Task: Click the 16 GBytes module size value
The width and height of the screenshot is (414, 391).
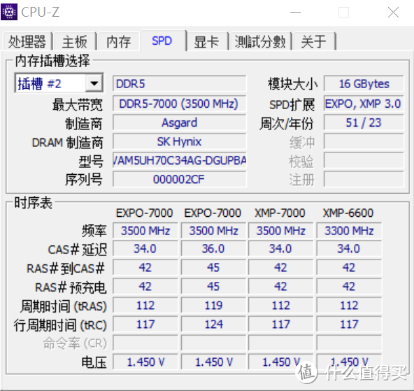Action: click(x=364, y=84)
